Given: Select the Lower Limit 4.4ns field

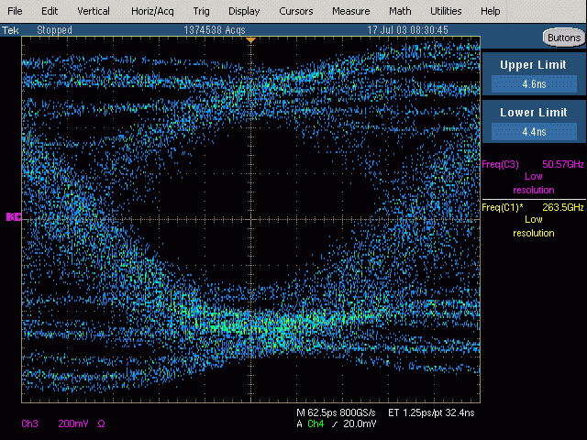Looking at the screenshot, I should pyautogui.click(x=534, y=131).
